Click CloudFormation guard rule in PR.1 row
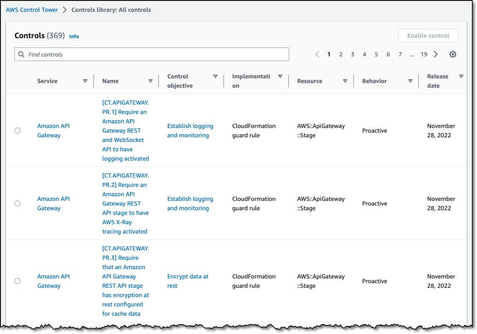 tap(254, 130)
